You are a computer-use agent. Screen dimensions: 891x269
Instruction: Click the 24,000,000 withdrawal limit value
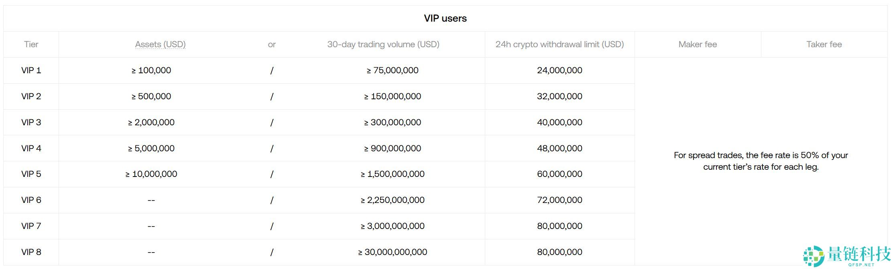pos(559,70)
